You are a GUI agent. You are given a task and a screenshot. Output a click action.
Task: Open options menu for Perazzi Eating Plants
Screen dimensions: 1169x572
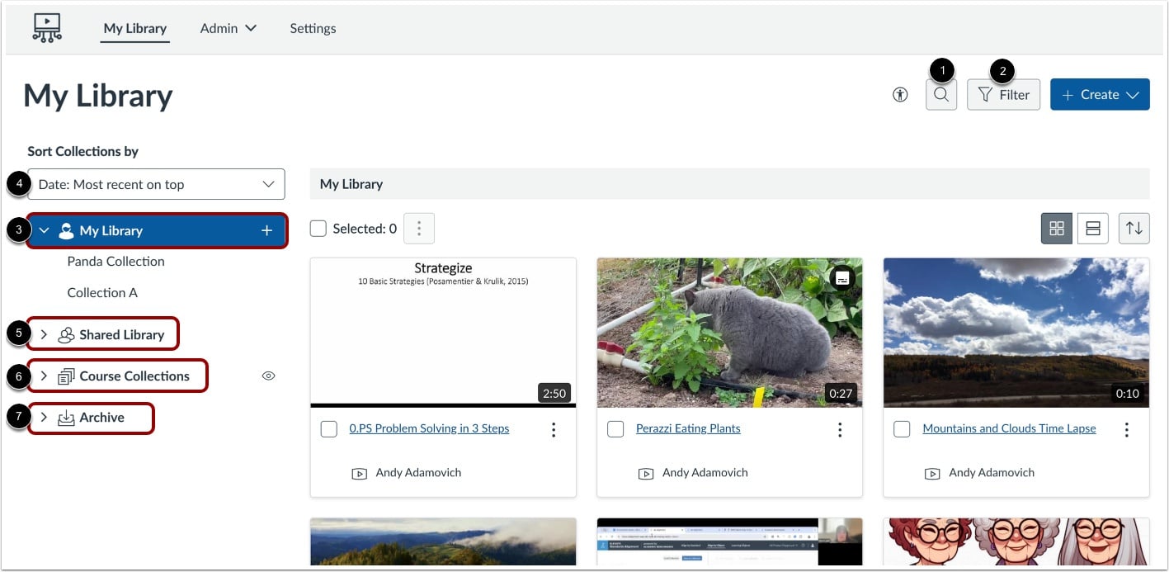click(x=840, y=429)
